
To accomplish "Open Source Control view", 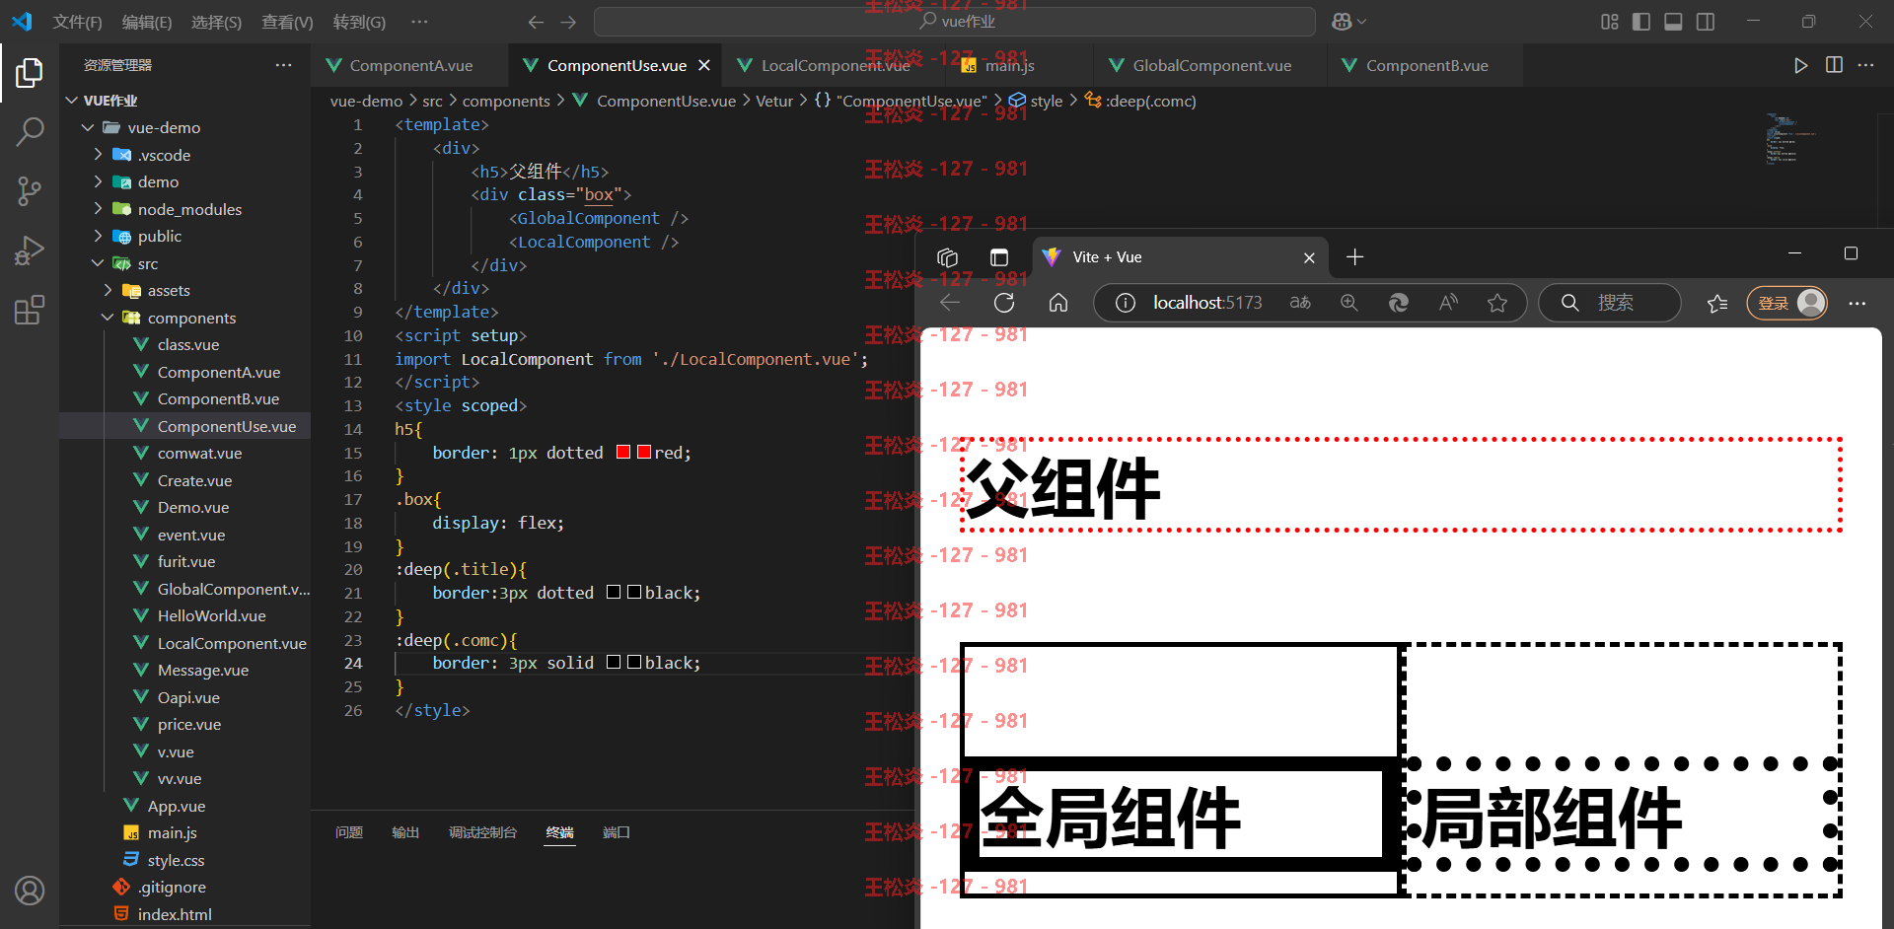I will (x=30, y=190).
